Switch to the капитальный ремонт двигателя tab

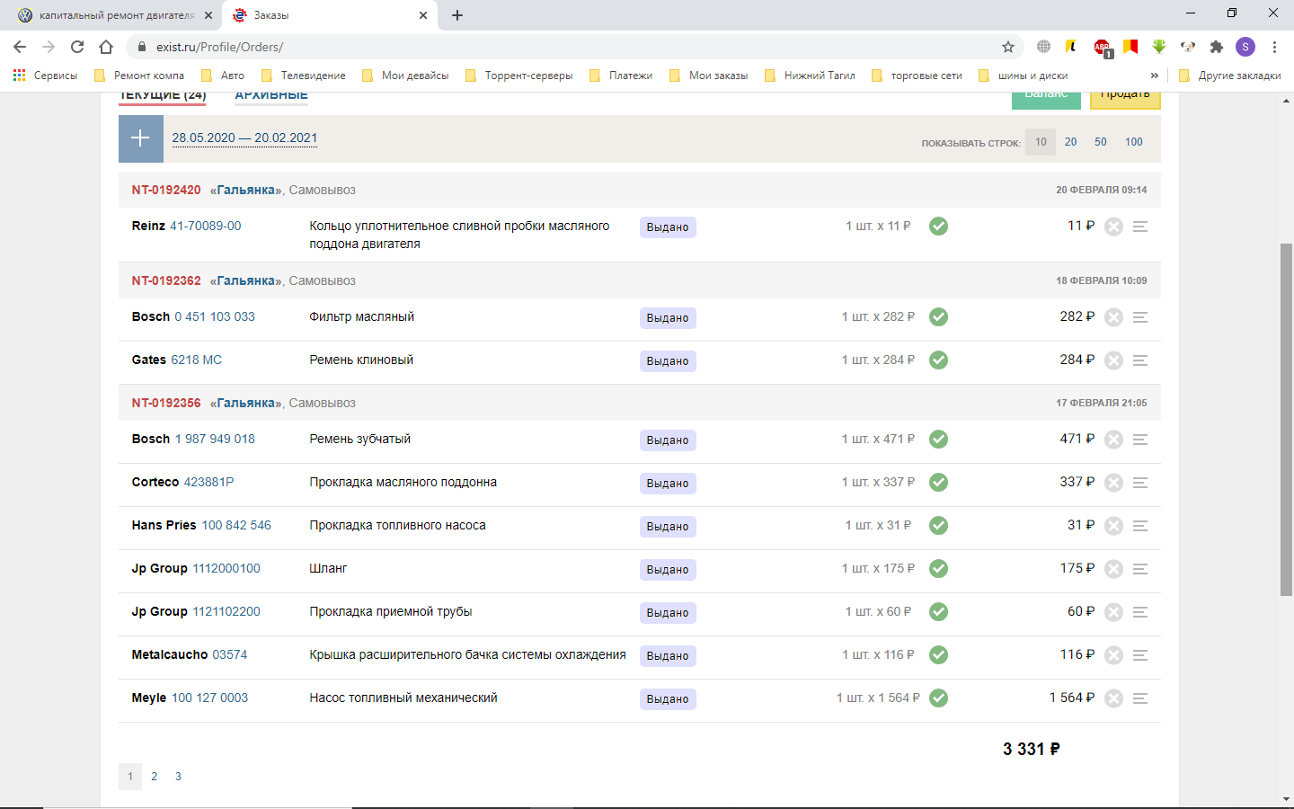(115, 15)
